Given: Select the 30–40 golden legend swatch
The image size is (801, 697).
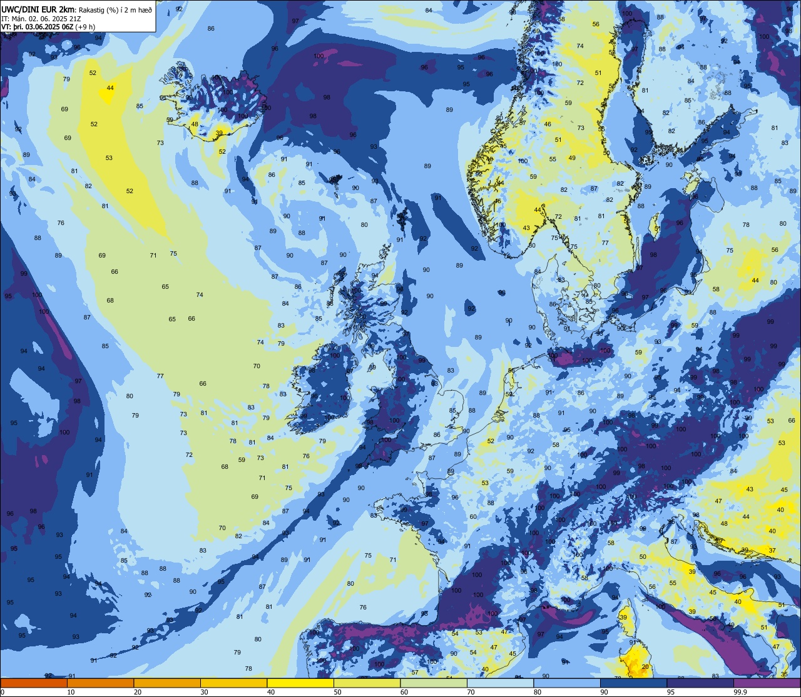Looking at the screenshot, I should click(233, 683).
